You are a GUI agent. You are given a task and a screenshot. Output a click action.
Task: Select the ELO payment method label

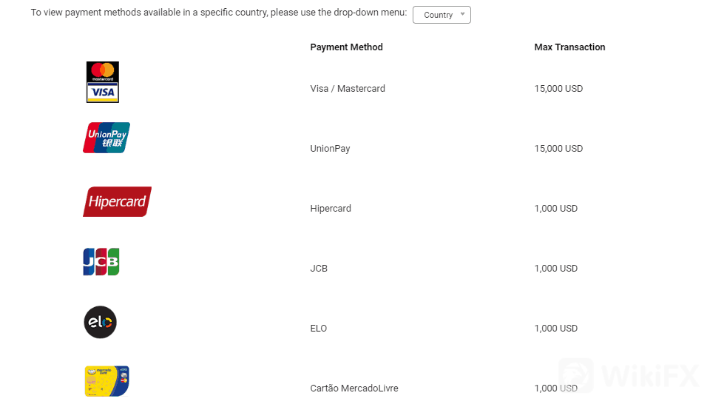pyautogui.click(x=319, y=329)
